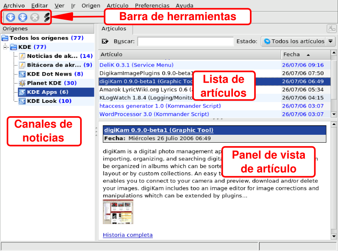Image resolution: width=338 pixels, height=251 pixels.
Task: Open the DeliK 0.3.1 (Service Menu) article
Action: pyautogui.click(x=136, y=65)
